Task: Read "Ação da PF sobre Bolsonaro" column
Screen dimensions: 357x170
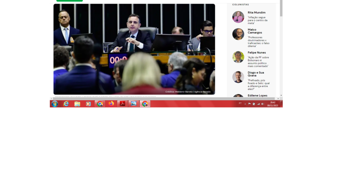Action: (258, 62)
